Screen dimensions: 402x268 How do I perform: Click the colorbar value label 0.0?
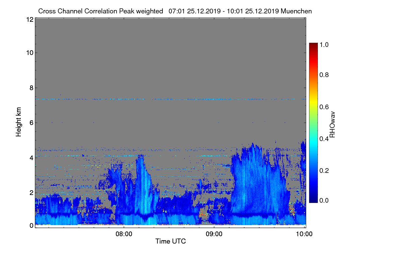324,200
